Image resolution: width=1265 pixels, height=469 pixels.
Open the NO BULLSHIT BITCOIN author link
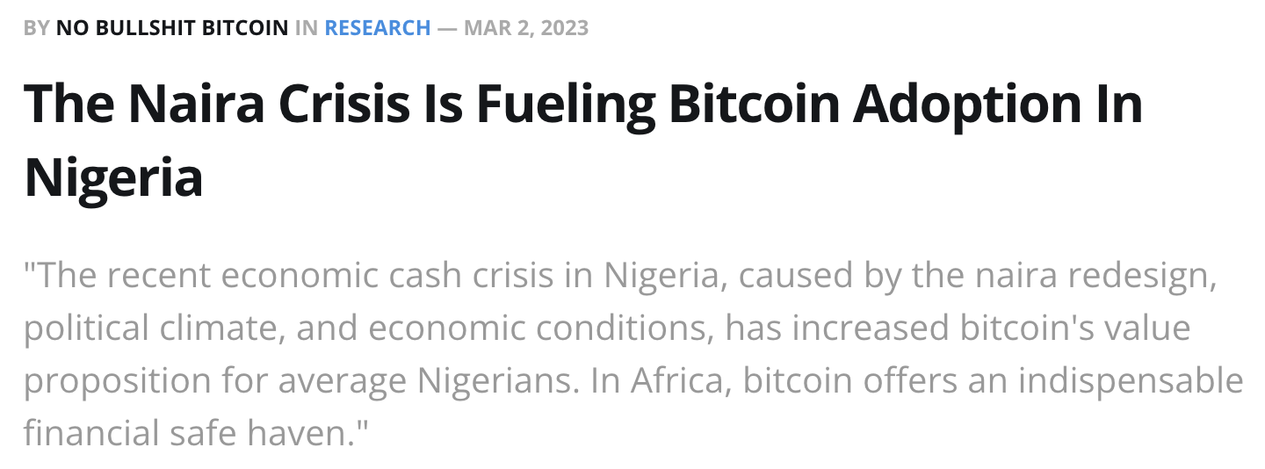[x=171, y=28]
